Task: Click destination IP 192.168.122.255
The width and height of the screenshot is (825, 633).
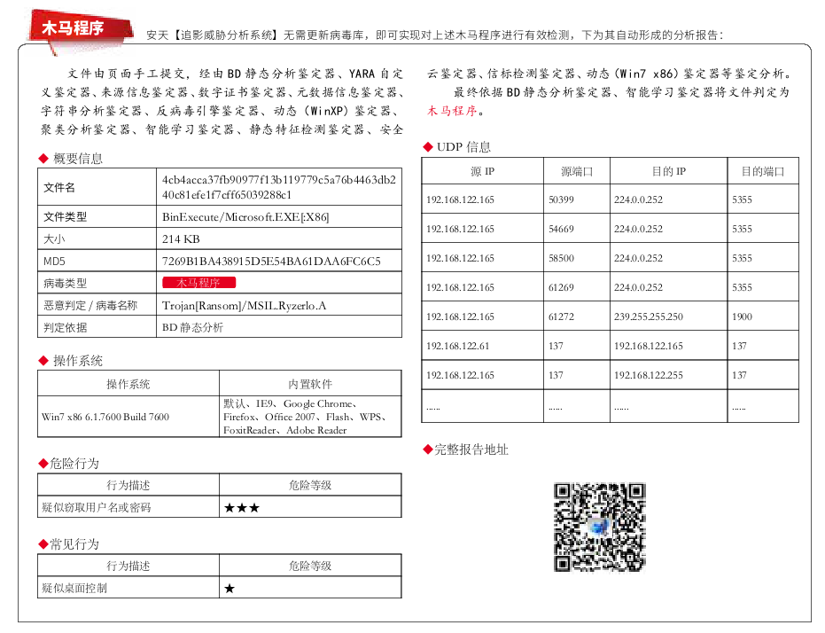Action: coord(649,375)
